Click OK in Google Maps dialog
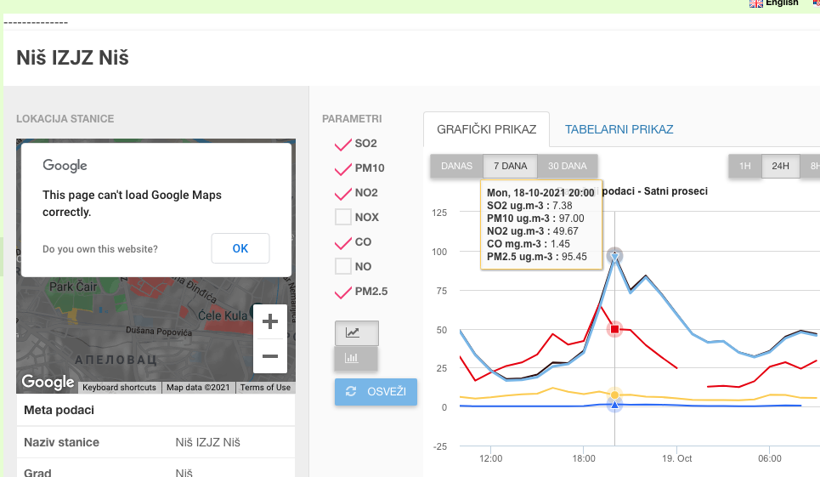This screenshot has height=477, width=820. point(240,248)
